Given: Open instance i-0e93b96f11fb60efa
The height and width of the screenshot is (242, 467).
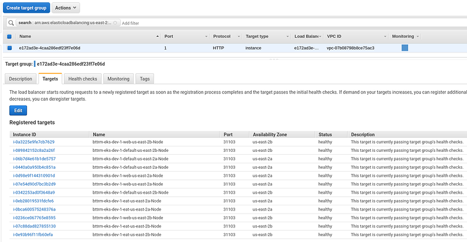Looking at the screenshot, I should click(33, 234).
